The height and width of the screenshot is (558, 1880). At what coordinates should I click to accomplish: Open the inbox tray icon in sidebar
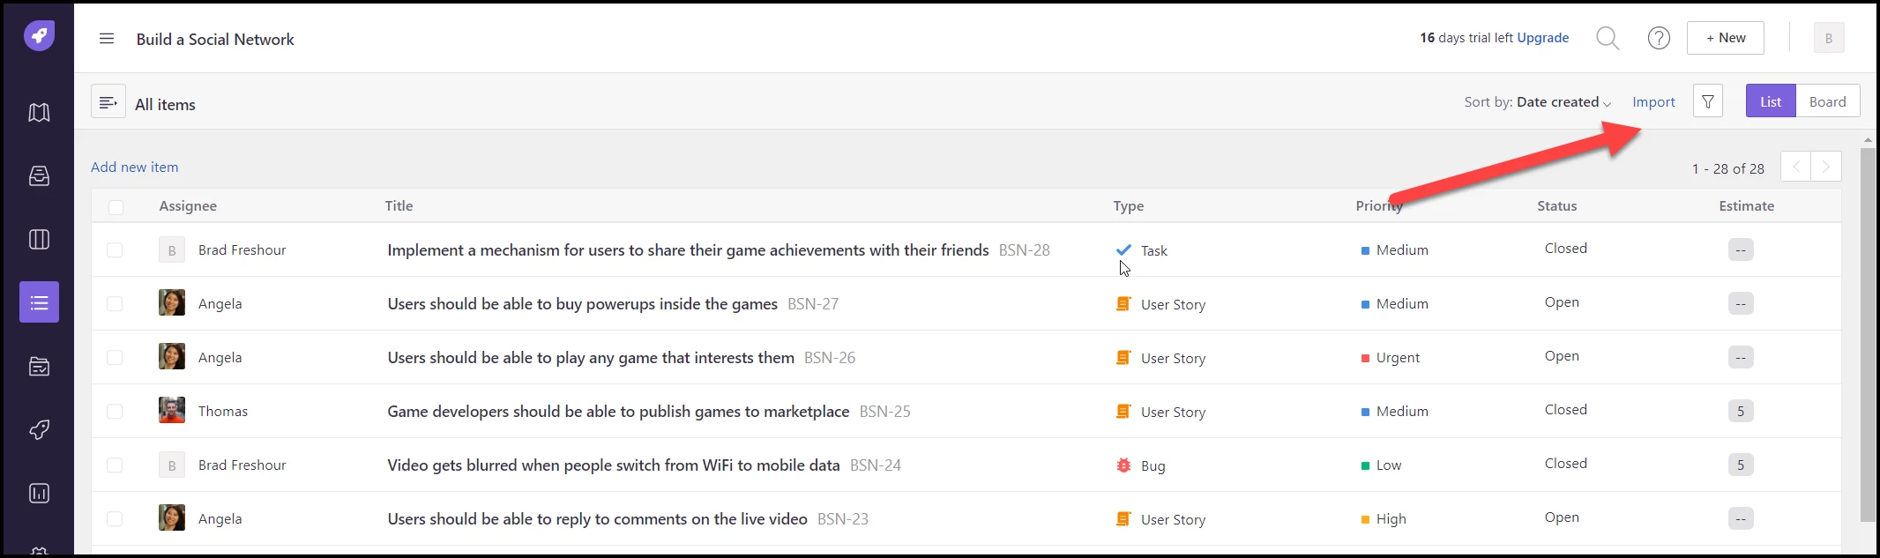(39, 176)
